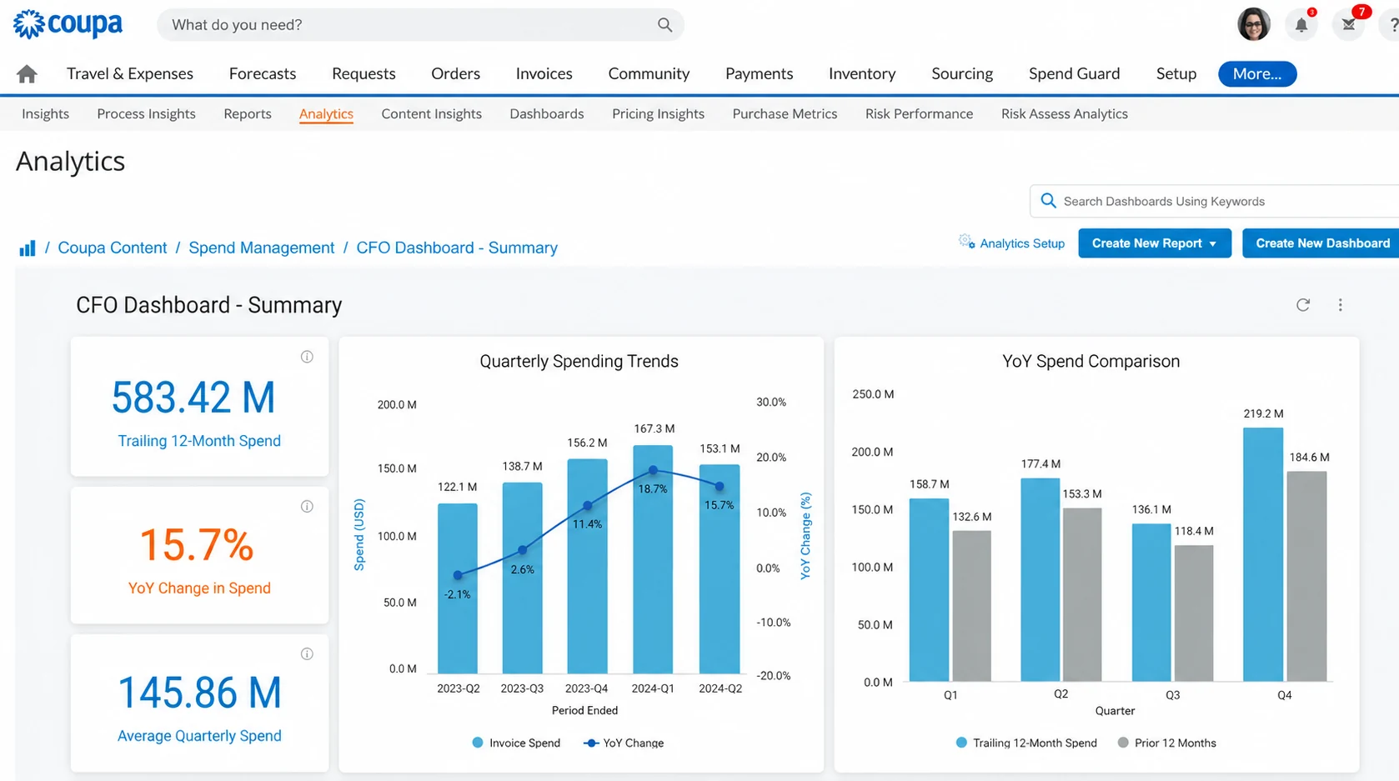Follow the Spend Management breadcrumb

click(261, 248)
